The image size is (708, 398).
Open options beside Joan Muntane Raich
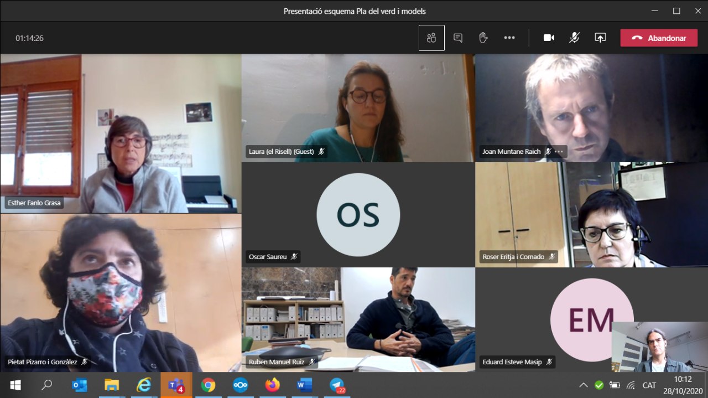[x=559, y=152]
